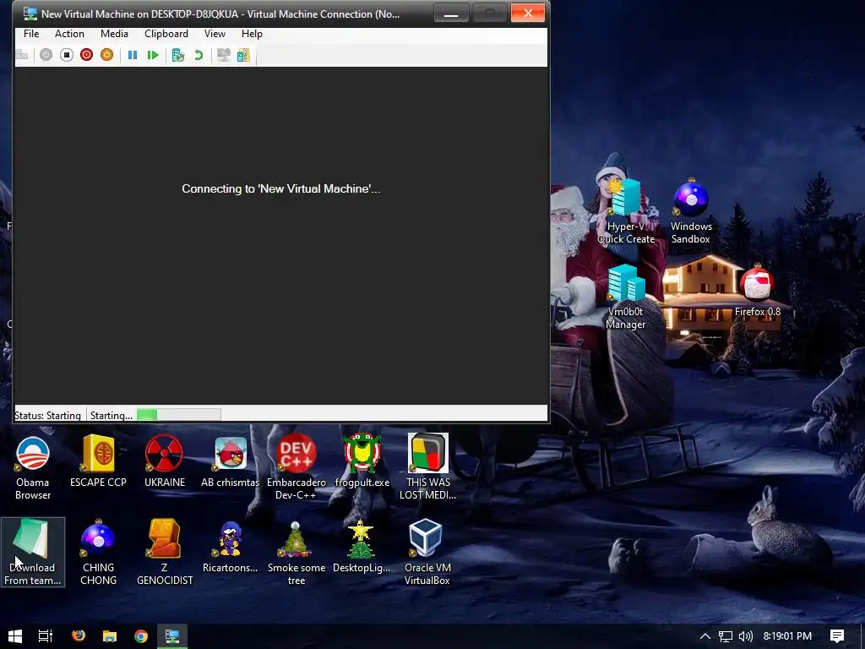Open Task View from the taskbar

click(x=46, y=636)
